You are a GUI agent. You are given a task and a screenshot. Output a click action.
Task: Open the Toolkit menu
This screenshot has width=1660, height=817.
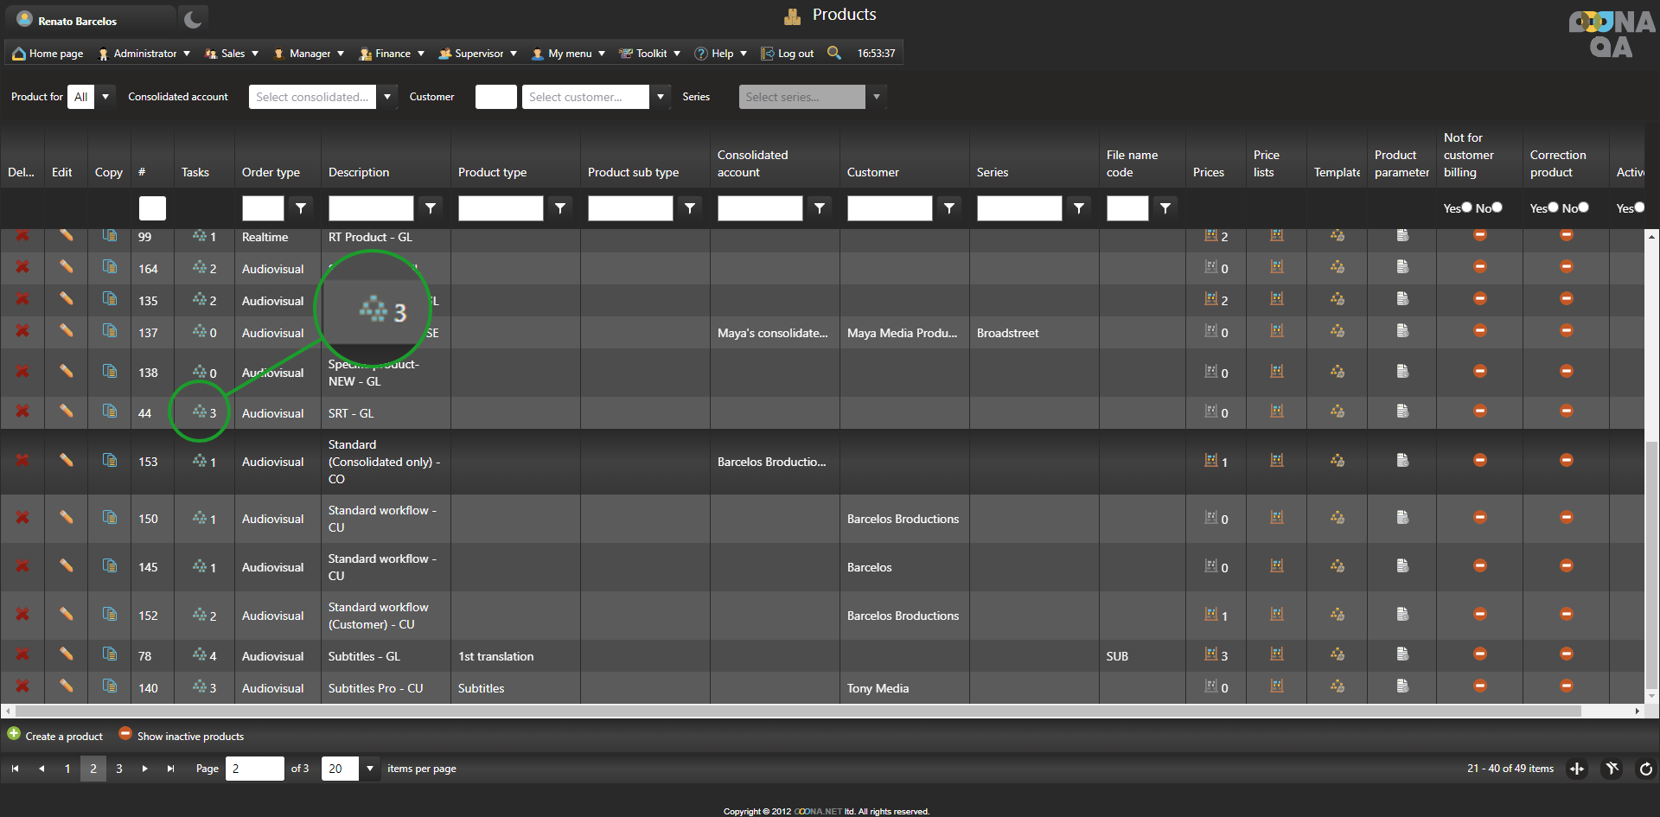(651, 54)
